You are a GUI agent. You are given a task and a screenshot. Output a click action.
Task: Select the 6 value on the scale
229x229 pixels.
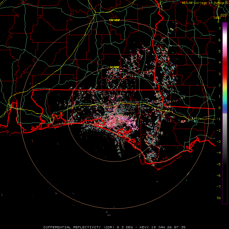220,40
